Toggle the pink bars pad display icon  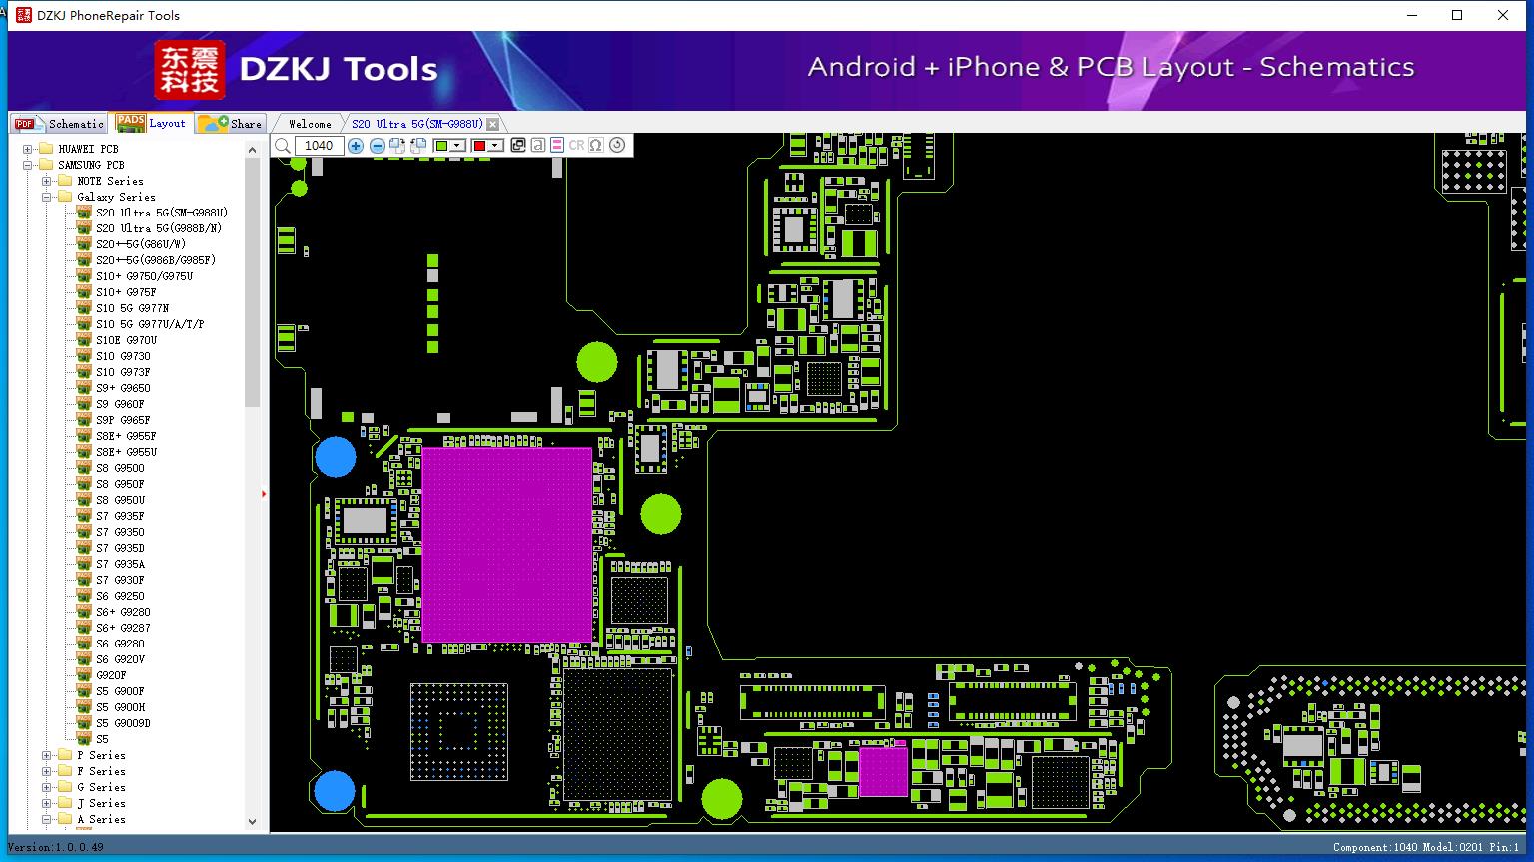point(557,145)
